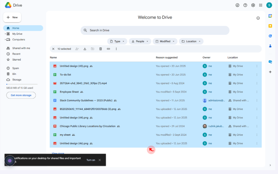Turn on desktop notifications
Image resolution: width=278 pixels, height=174 pixels.
(91, 160)
